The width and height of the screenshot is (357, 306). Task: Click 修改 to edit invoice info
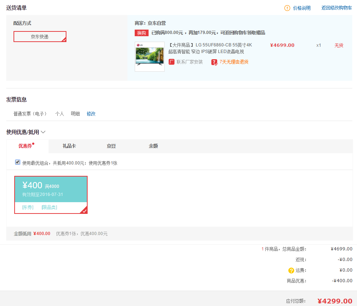click(91, 114)
